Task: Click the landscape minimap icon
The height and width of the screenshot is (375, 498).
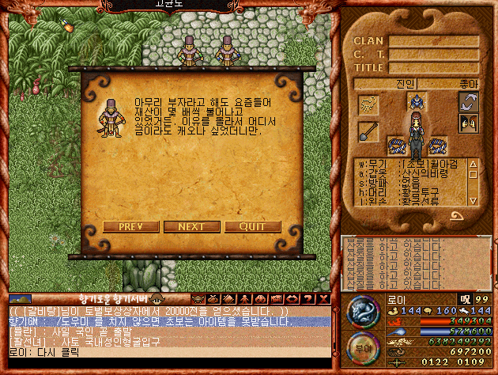Action: pyautogui.click(x=20, y=299)
